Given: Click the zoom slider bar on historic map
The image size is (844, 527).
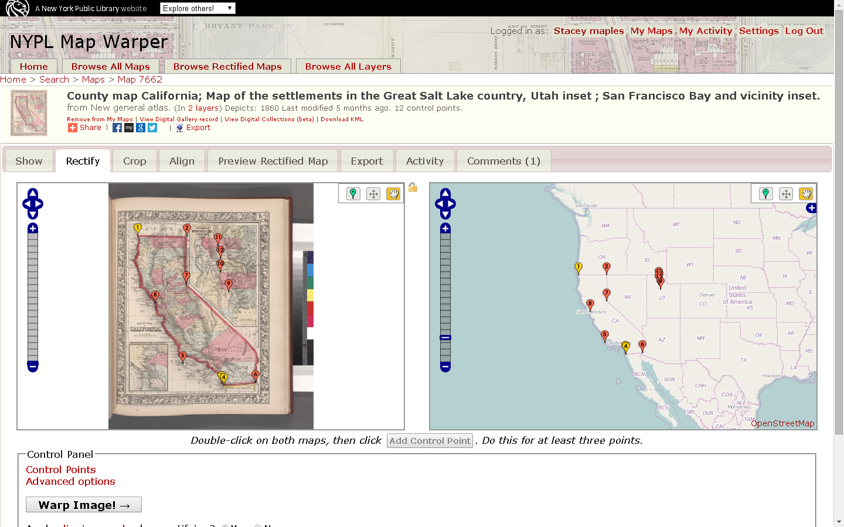Looking at the screenshot, I should tap(33, 297).
